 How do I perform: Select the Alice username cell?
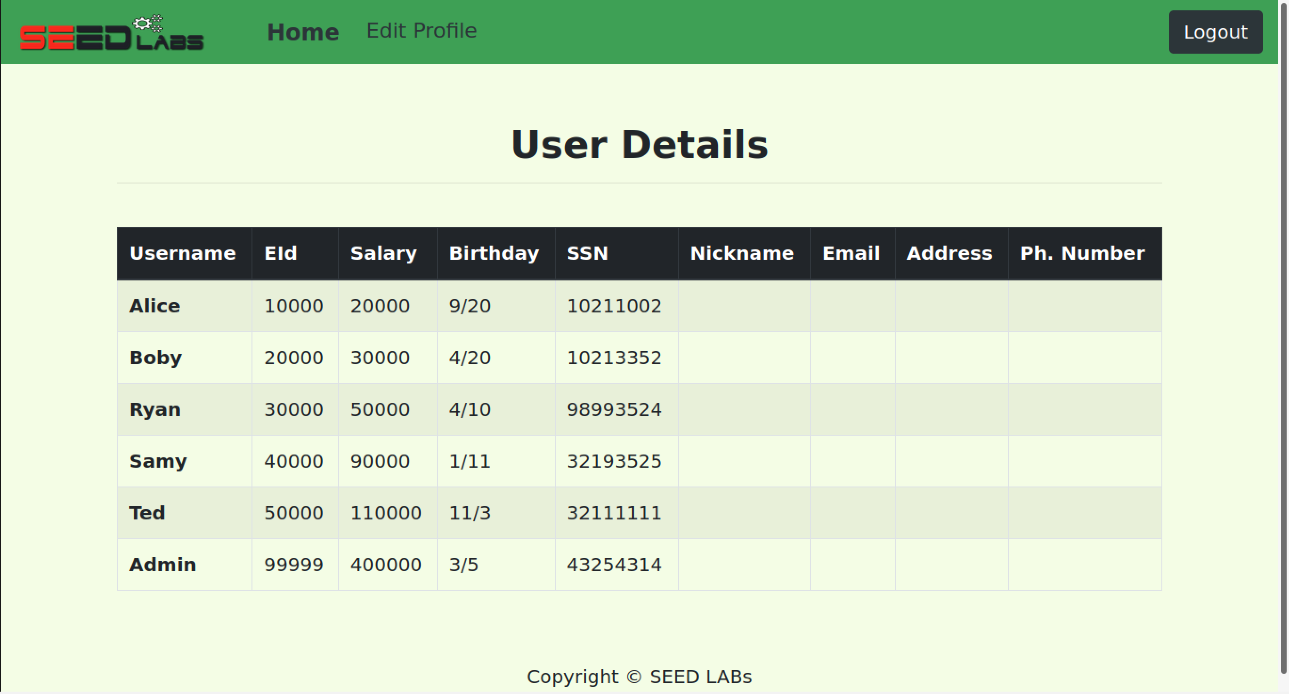154,306
